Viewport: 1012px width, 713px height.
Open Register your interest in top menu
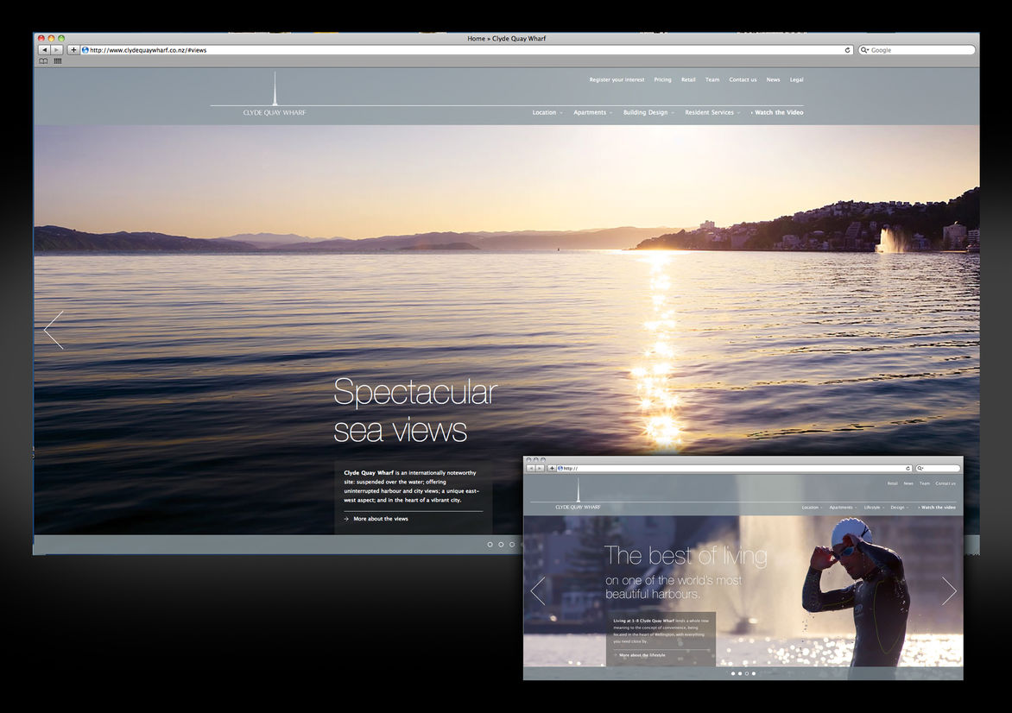pyautogui.click(x=617, y=79)
